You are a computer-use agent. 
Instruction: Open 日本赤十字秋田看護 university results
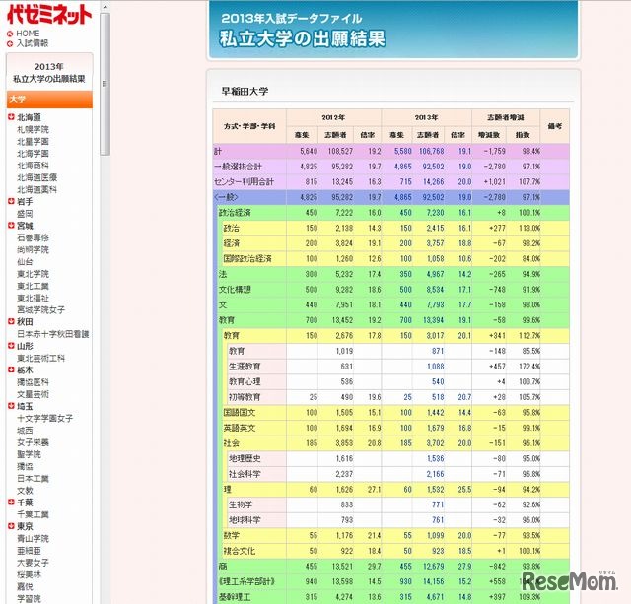pos(53,334)
